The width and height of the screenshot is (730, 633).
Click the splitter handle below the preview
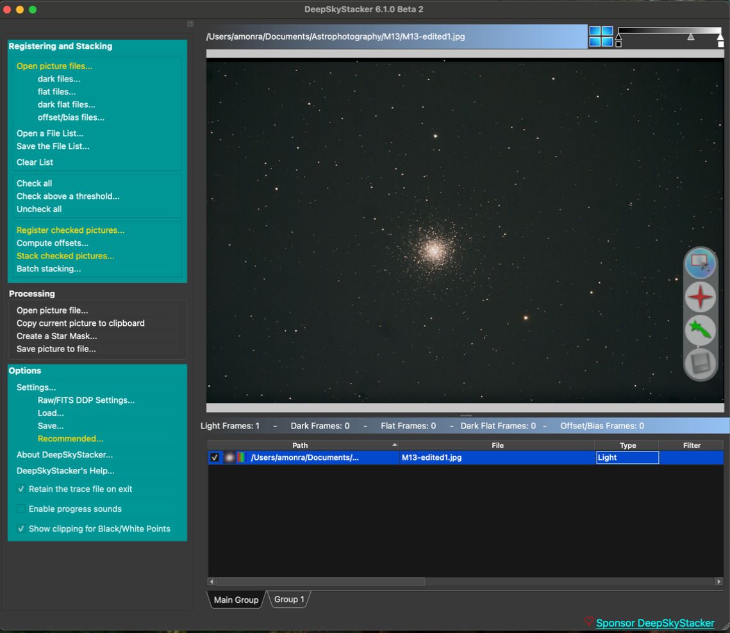click(x=465, y=415)
